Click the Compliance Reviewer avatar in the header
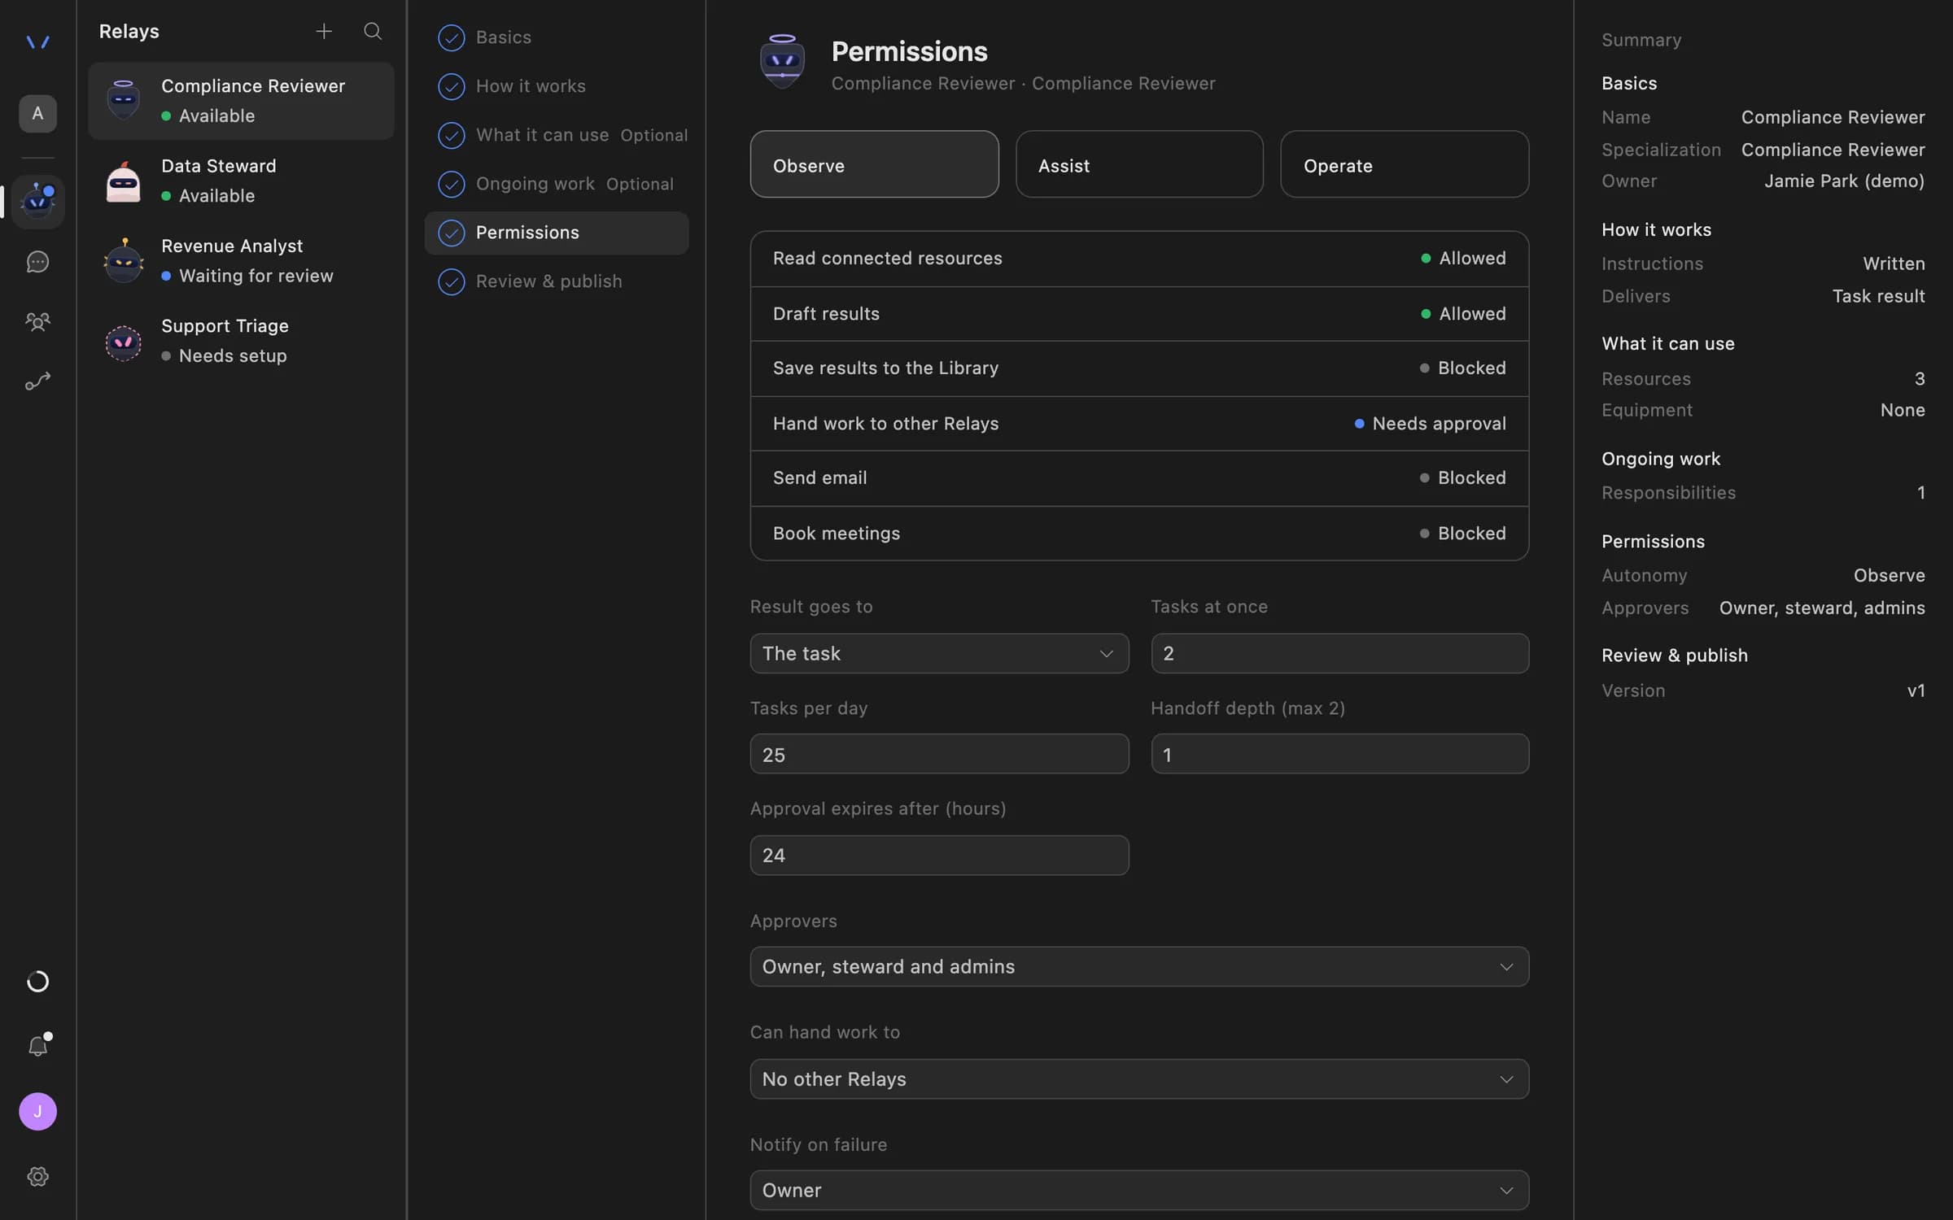 [782, 61]
